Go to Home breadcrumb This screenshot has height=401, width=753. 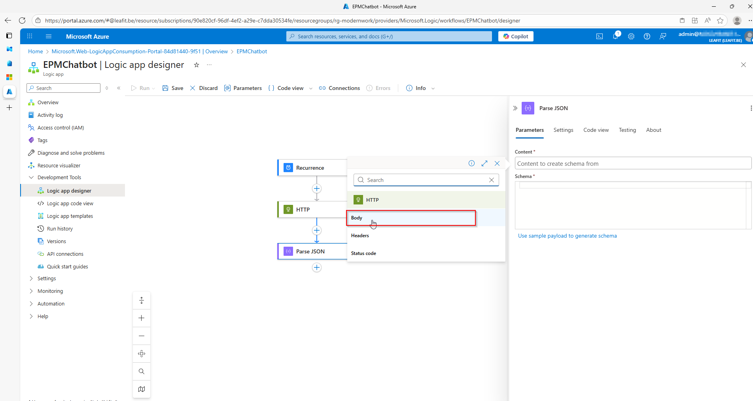[35, 51]
